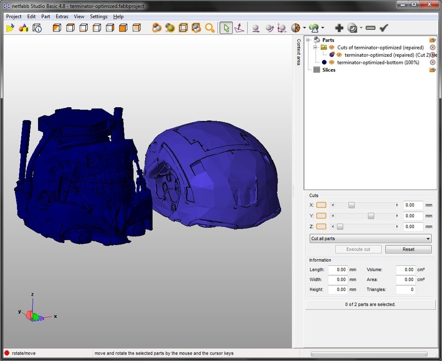
Task: Toggle eye of terminator-optimized (repaired) (Cut 2)
Action: [x=339, y=55]
